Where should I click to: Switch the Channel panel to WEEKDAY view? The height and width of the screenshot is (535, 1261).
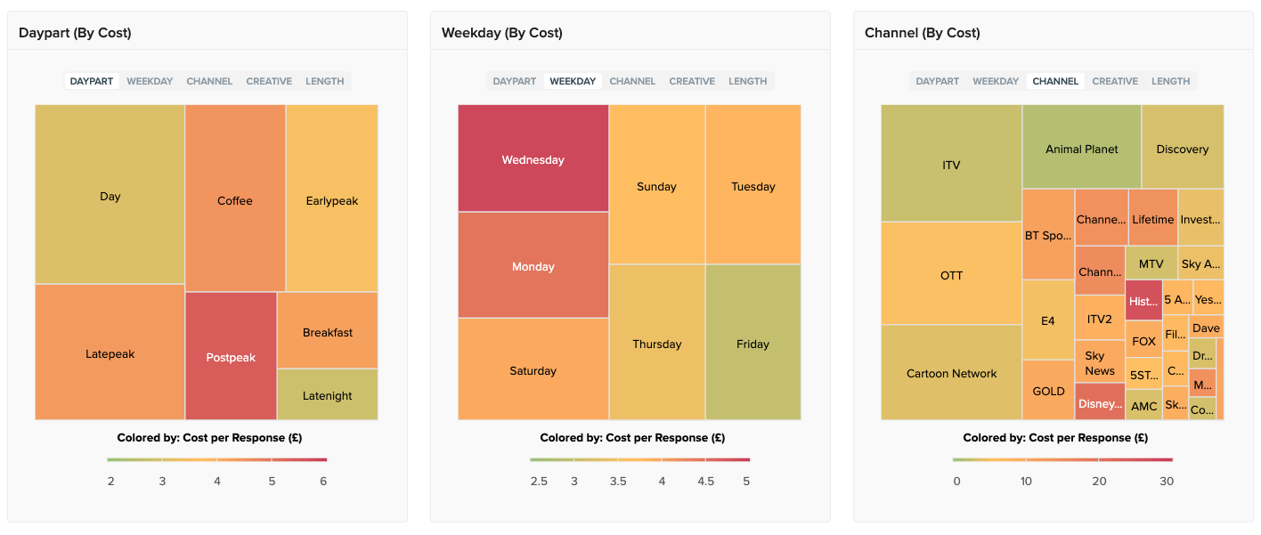coord(996,81)
